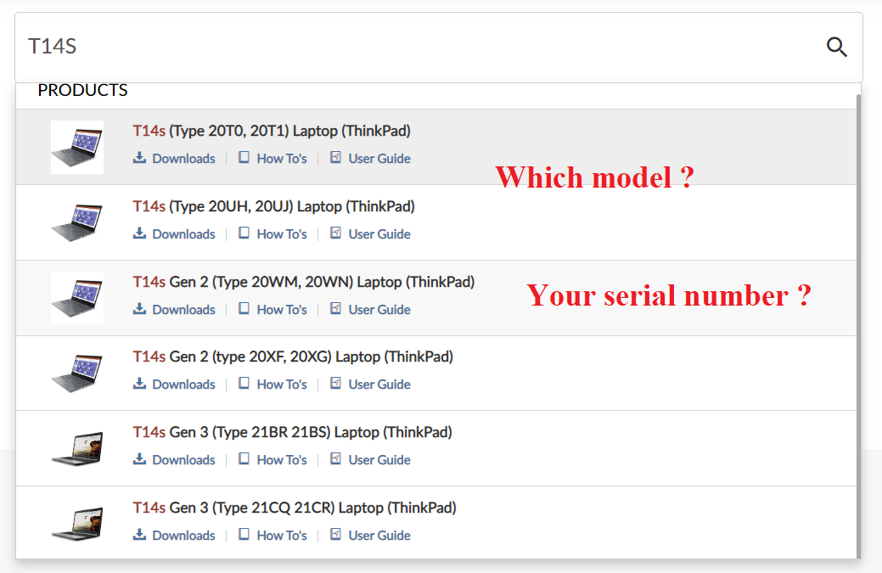The width and height of the screenshot is (882, 573).
Task: Click User Guide document icon in 21BR 21BS row
Action: pyautogui.click(x=335, y=458)
